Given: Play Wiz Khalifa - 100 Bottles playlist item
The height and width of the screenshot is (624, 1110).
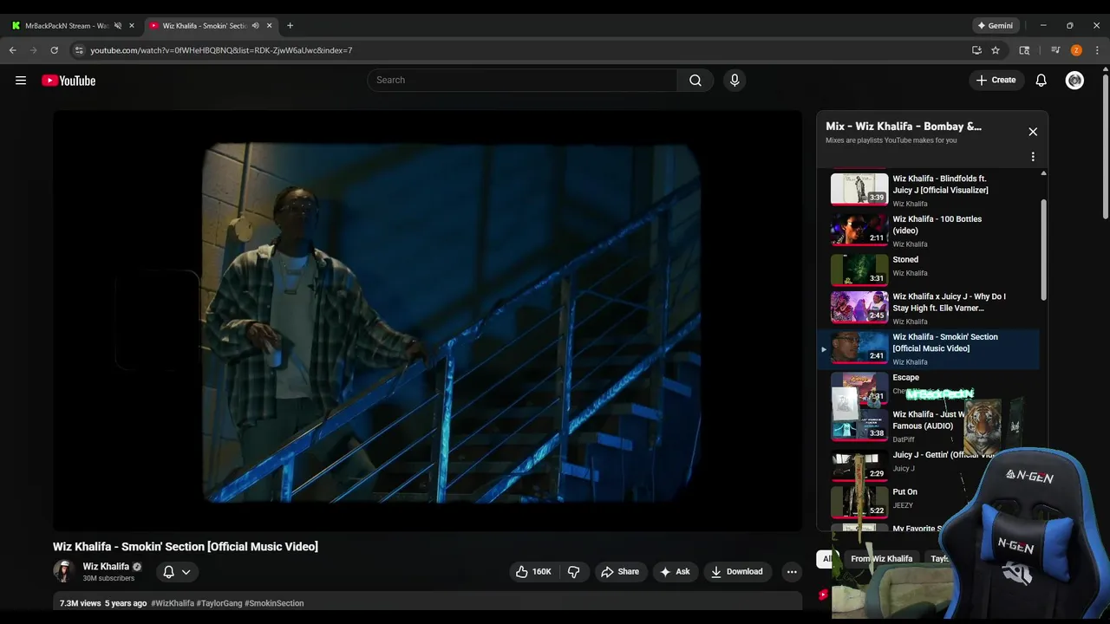Looking at the screenshot, I should point(928,231).
